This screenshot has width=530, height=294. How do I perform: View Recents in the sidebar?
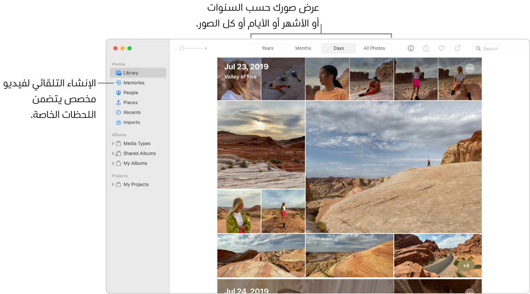[131, 112]
